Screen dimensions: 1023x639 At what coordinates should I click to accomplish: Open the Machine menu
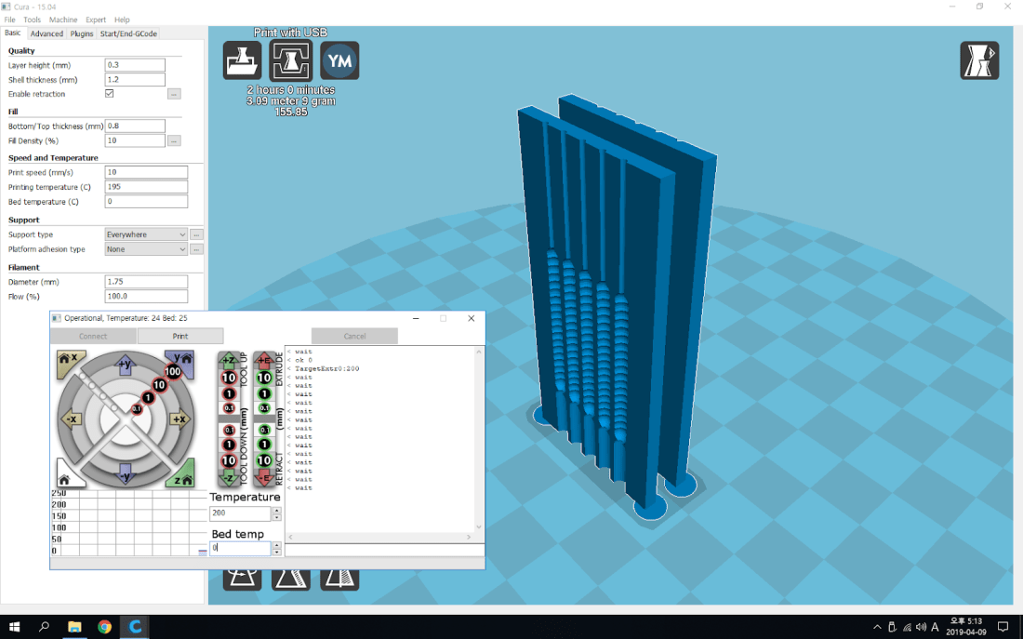pos(63,20)
